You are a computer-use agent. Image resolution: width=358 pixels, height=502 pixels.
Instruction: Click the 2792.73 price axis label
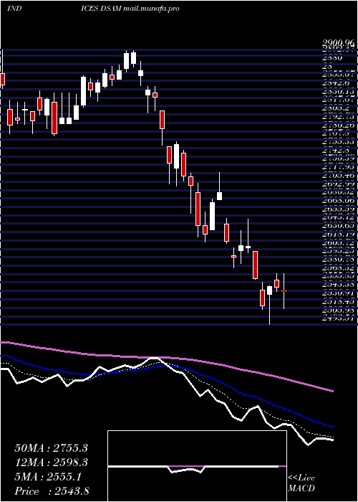339,117
